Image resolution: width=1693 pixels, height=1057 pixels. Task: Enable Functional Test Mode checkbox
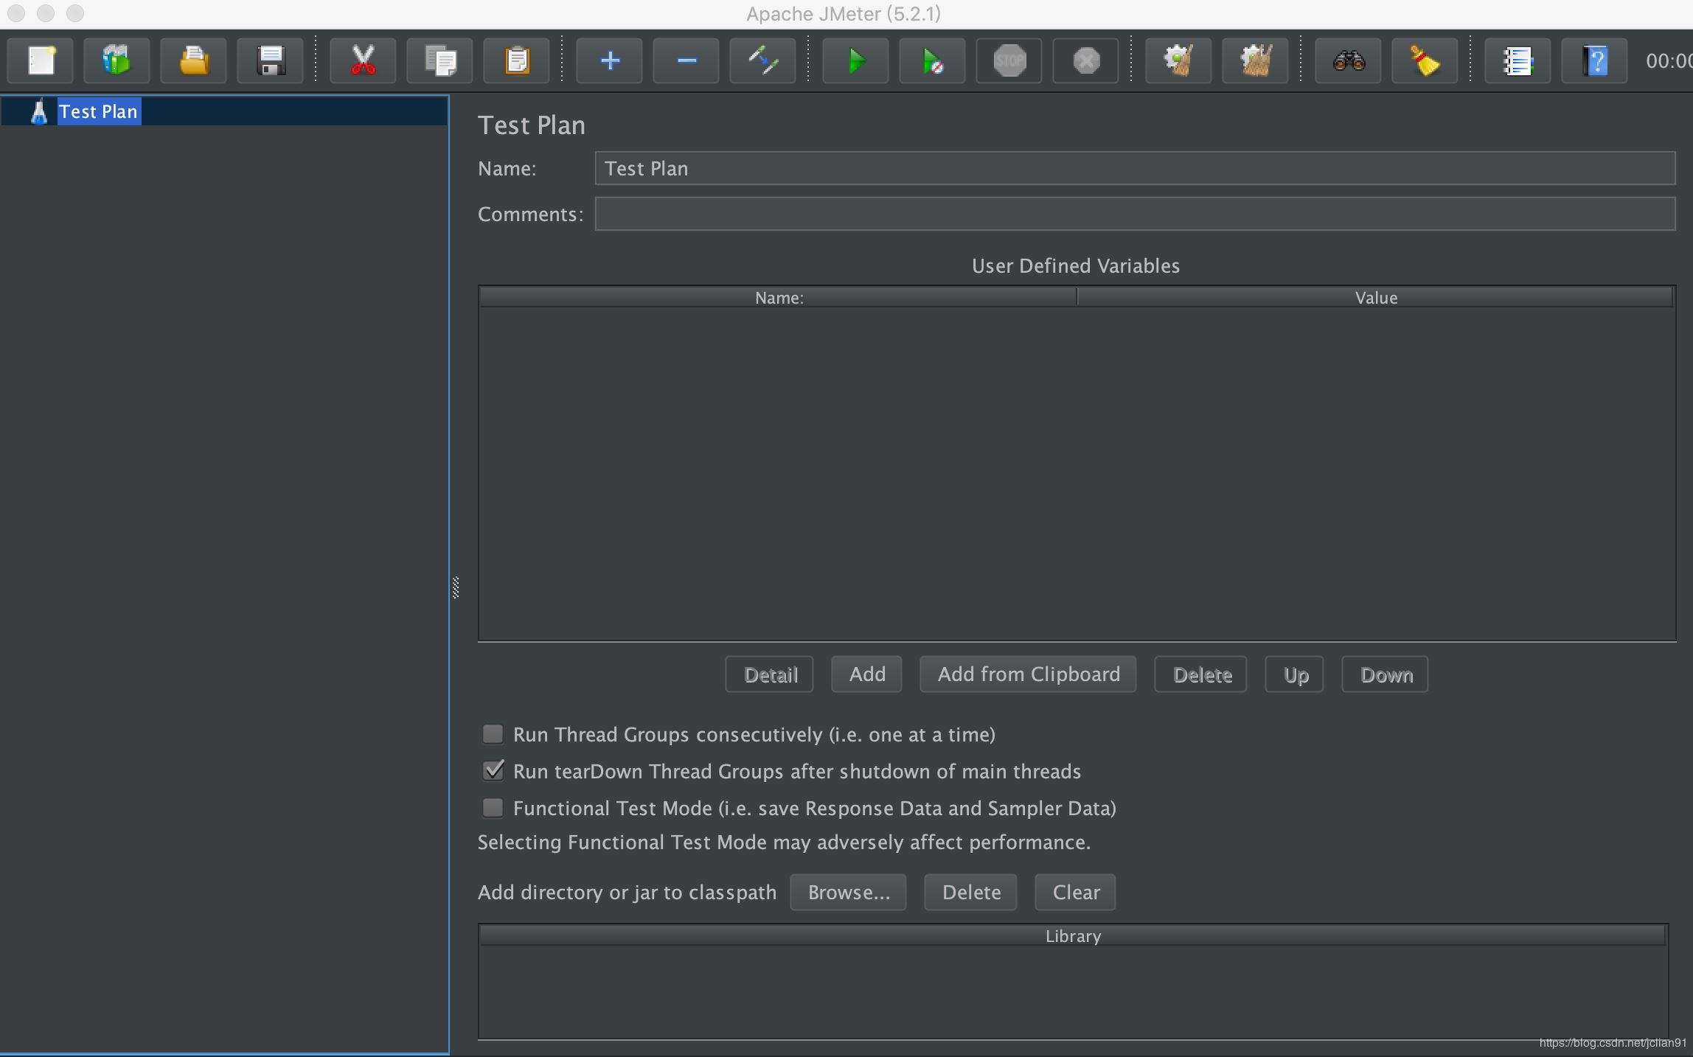click(x=493, y=806)
